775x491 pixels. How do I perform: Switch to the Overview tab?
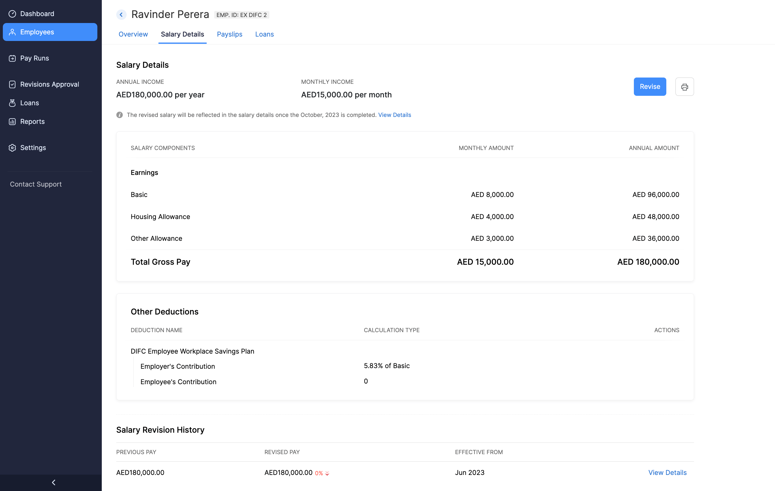(x=133, y=34)
